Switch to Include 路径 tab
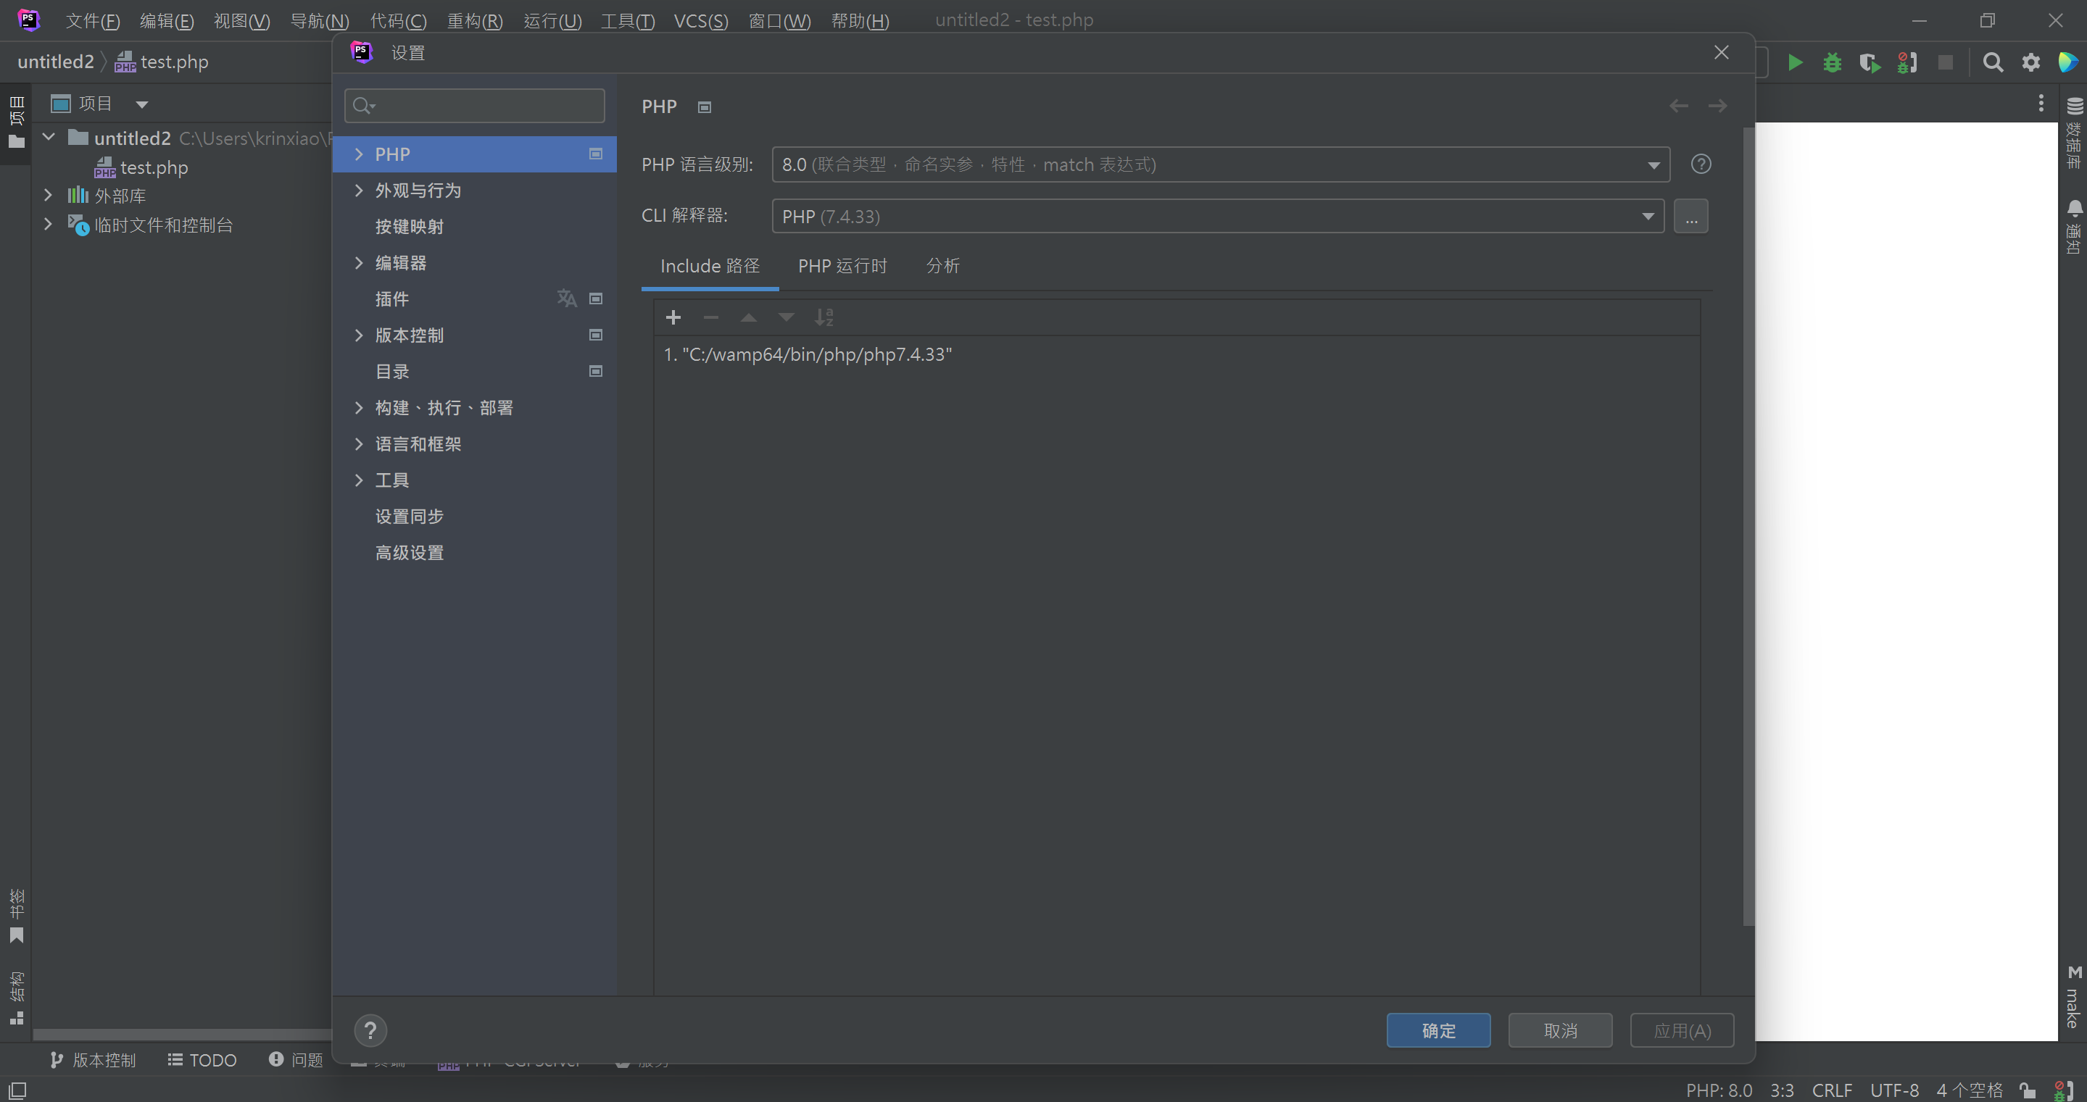The image size is (2087, 1102). coord(710,266)
